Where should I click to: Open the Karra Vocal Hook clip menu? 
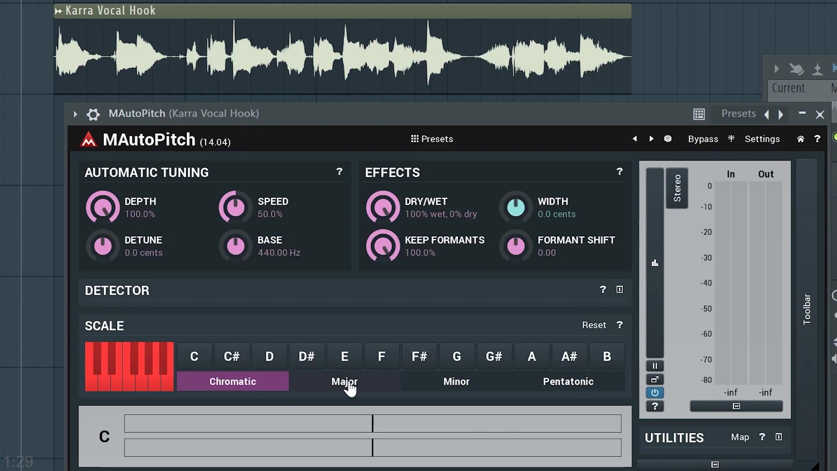(x=58, y=11)
